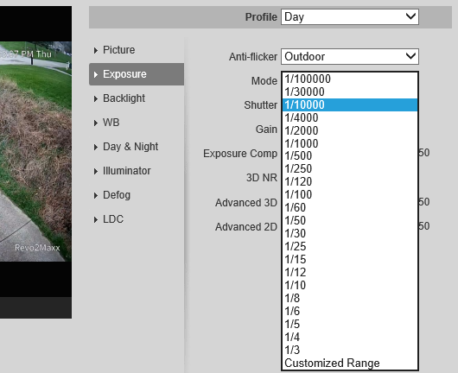
Task: Choose shutter speed 1/6
Action: click(x=350, y=311)
